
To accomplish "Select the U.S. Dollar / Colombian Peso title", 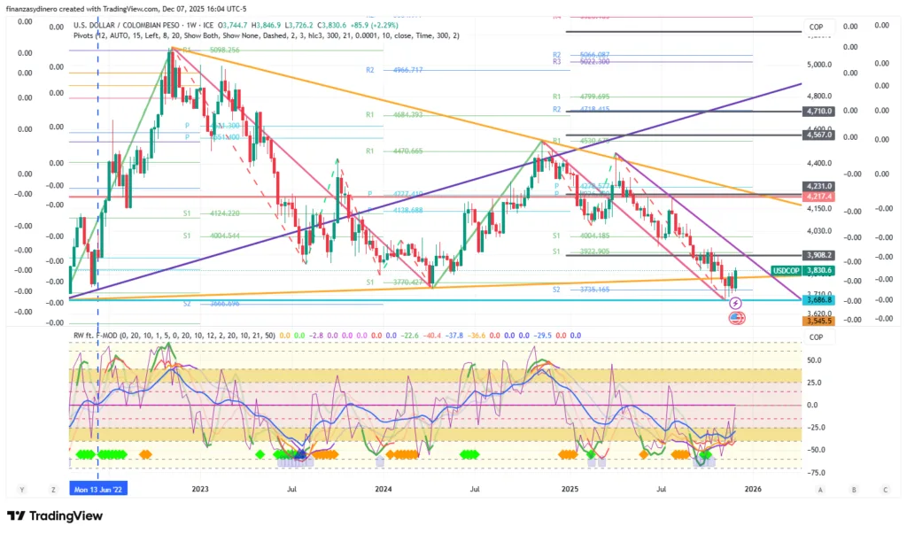I will click(130, 26).
